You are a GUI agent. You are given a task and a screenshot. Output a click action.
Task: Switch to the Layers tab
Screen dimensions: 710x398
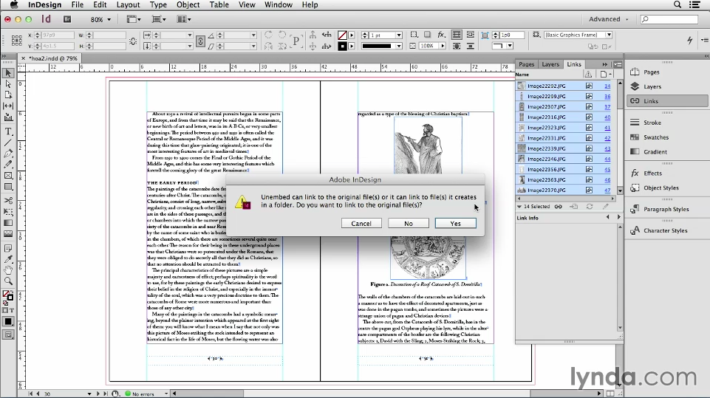click(550, 64)
